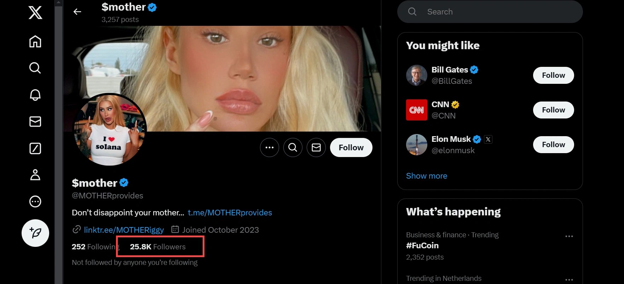Follow the $mother account

[351, 147]
